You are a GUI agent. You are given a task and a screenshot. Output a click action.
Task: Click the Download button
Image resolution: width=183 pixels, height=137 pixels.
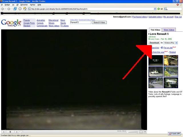click(x=154, y=43)
